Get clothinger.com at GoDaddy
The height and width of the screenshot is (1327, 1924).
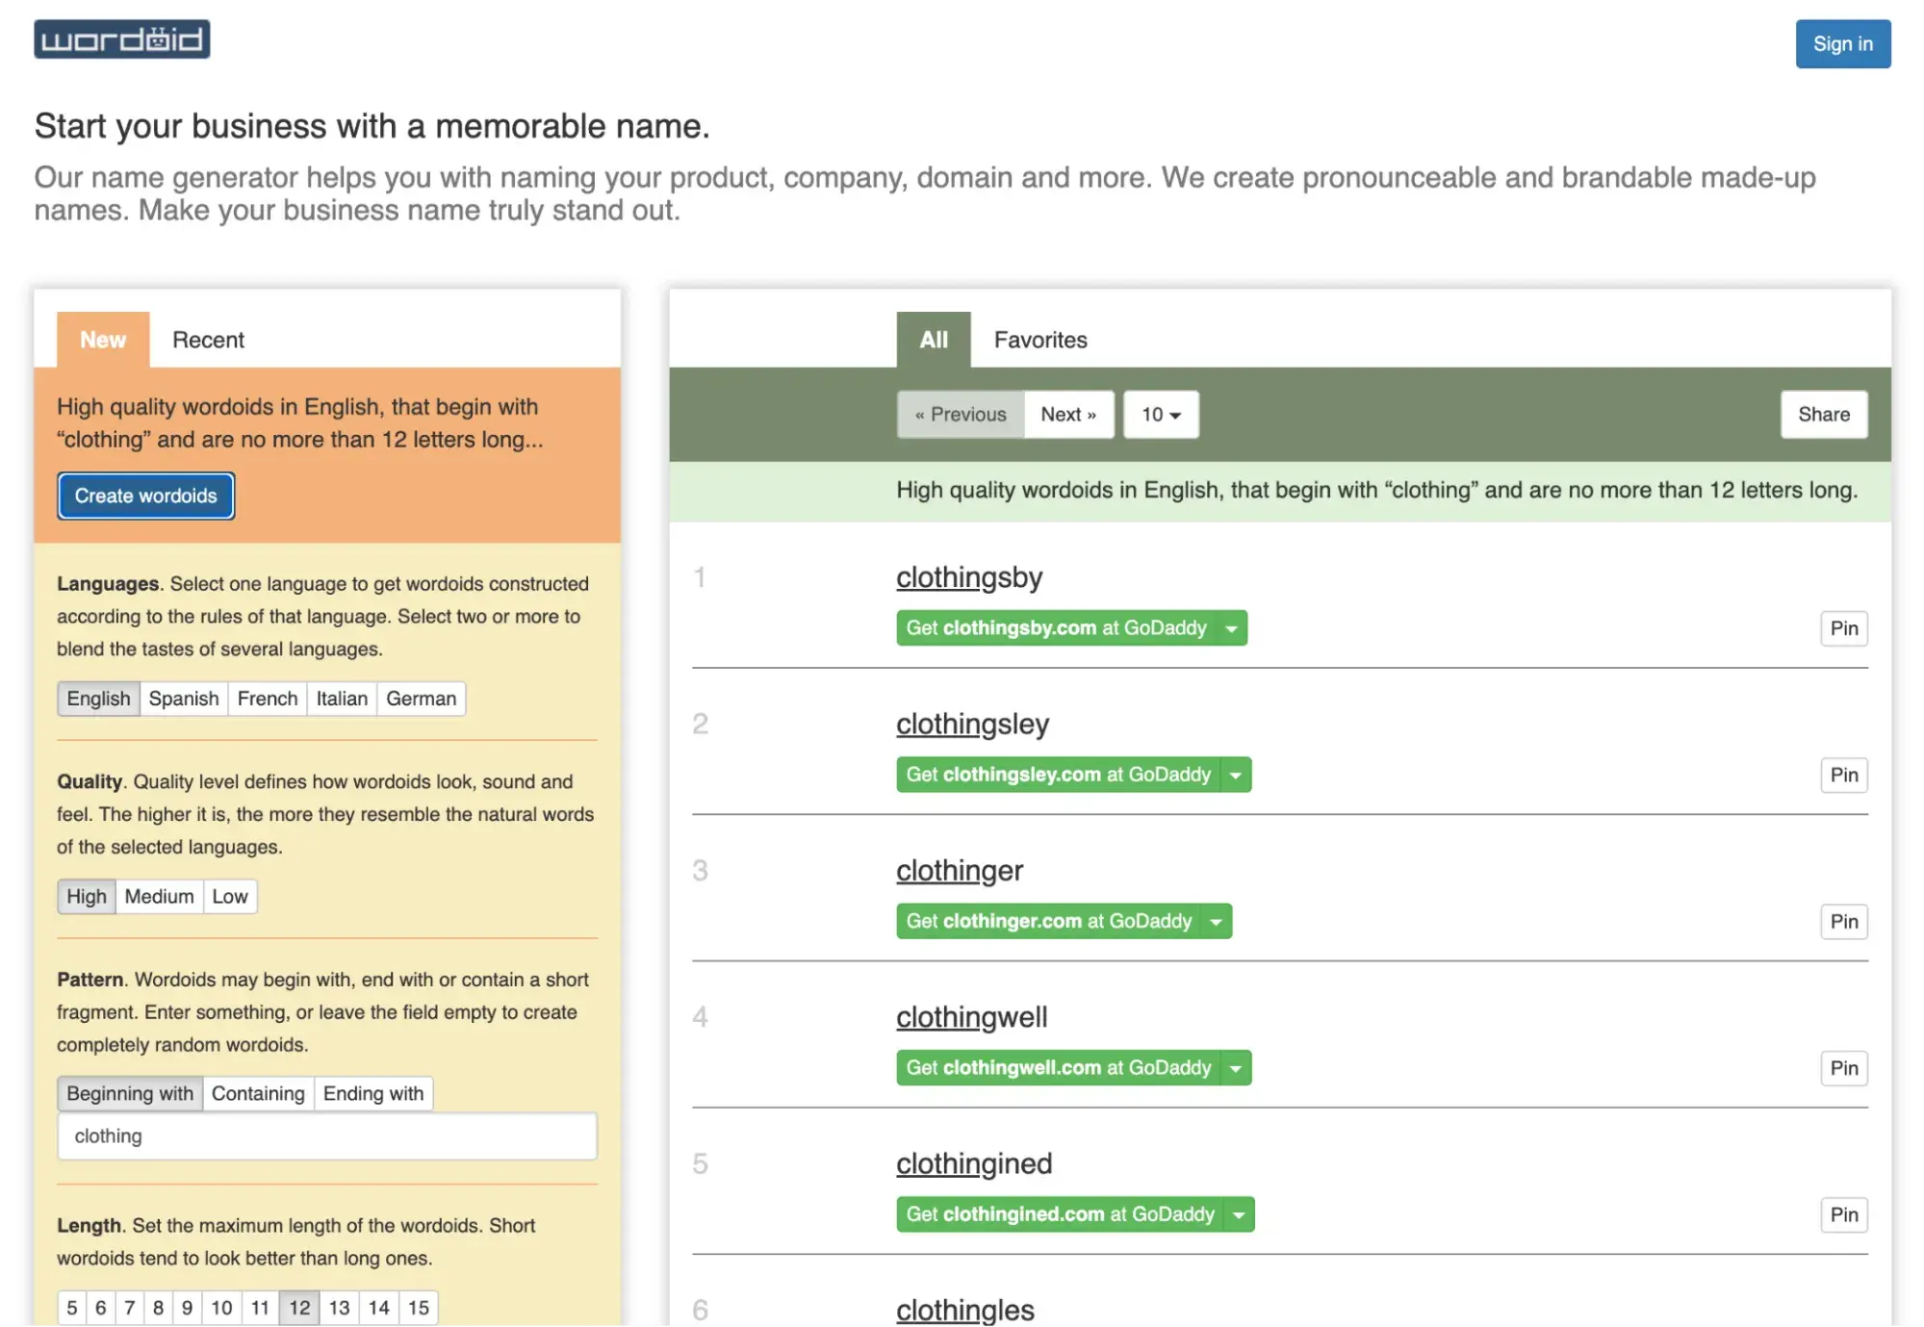[x=1048, y=921]
